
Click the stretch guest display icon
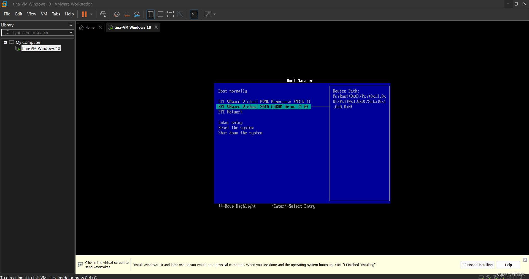(208, 14)
